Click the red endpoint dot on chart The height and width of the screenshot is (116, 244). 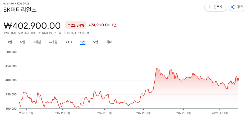(238, 80)
